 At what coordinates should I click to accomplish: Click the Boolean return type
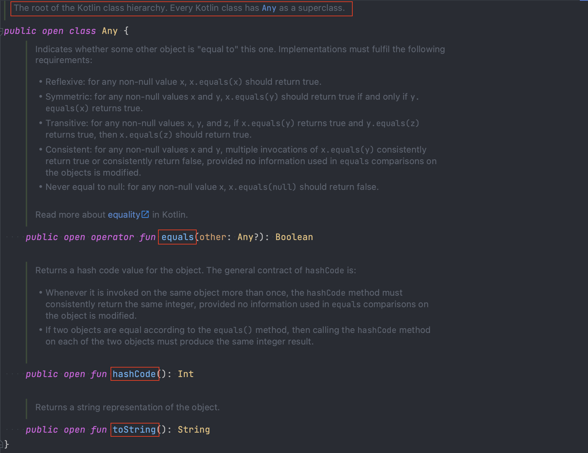pyautogui.click(x=294, y=237)
